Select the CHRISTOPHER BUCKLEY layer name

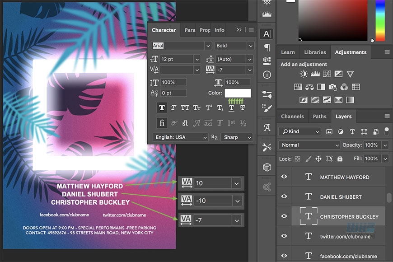point(349,217)
